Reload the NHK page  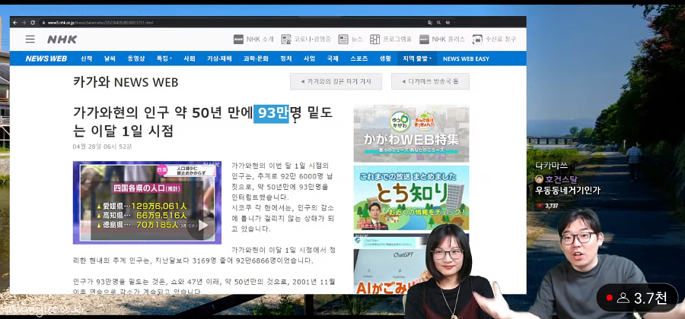point(33,22)
